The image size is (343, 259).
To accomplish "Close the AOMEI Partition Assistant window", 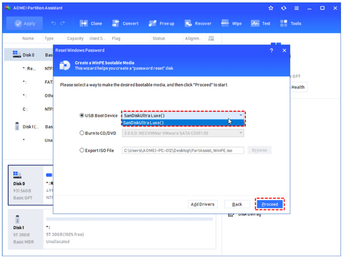I will point(335,8).
